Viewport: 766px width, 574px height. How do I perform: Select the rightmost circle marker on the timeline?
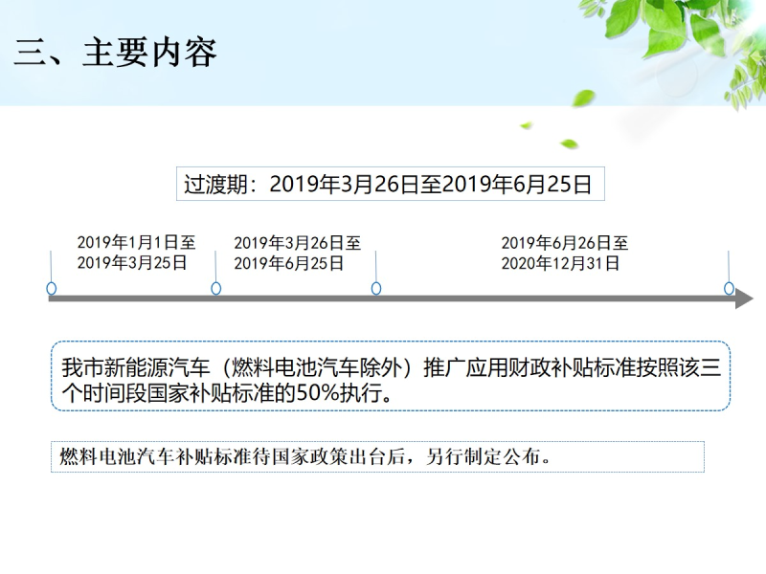[729, 288]
